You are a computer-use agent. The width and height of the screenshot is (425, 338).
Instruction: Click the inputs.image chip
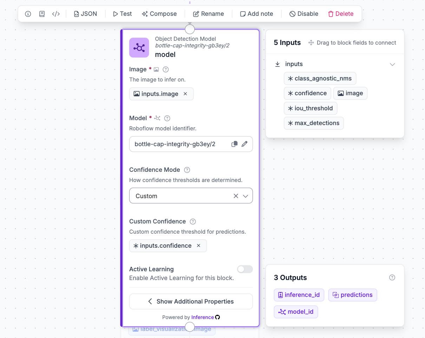click(161, 94)
